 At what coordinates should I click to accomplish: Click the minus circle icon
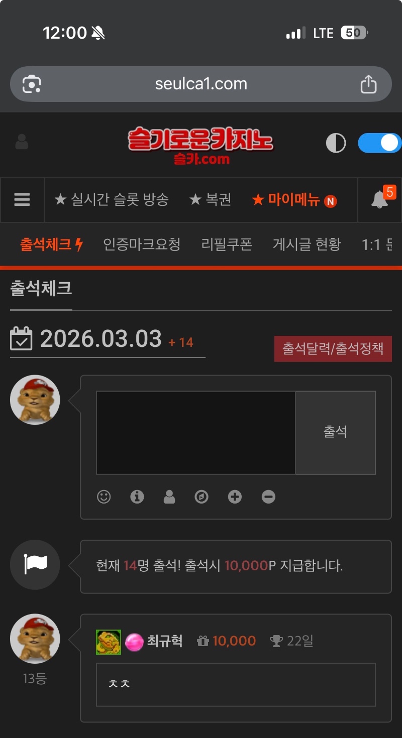268,497
